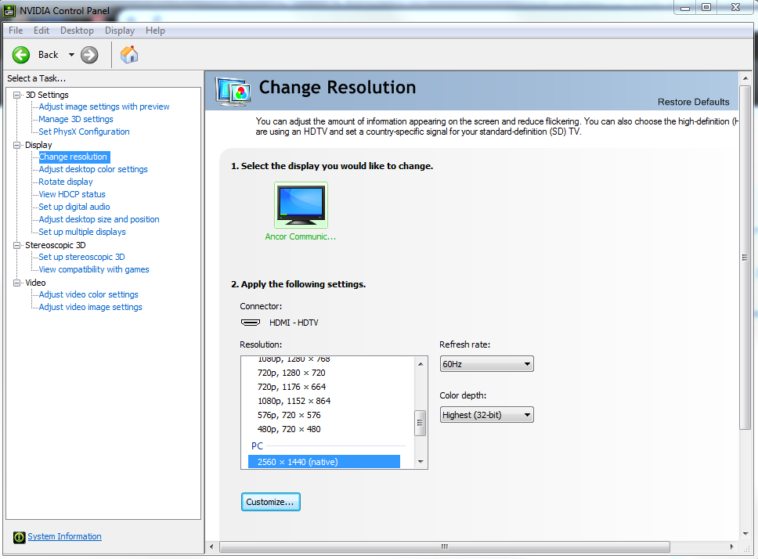
Task: Select resolution 720p, 1280 × 720
Action: coord(291,373)
